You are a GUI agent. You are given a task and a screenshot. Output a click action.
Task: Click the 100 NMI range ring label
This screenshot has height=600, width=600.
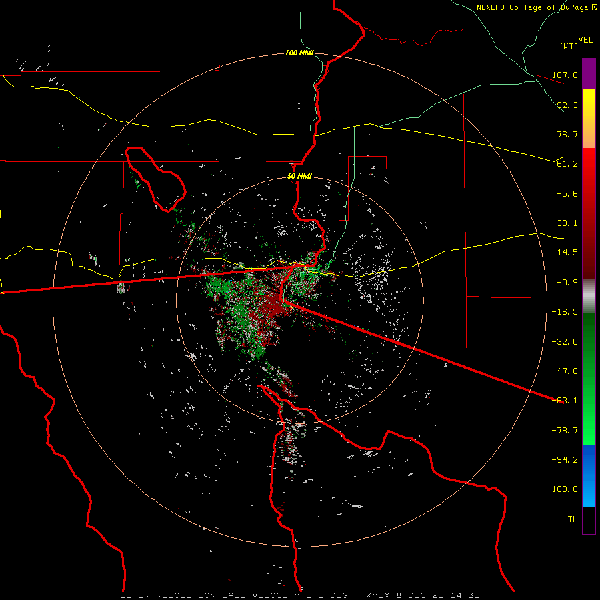299,53
